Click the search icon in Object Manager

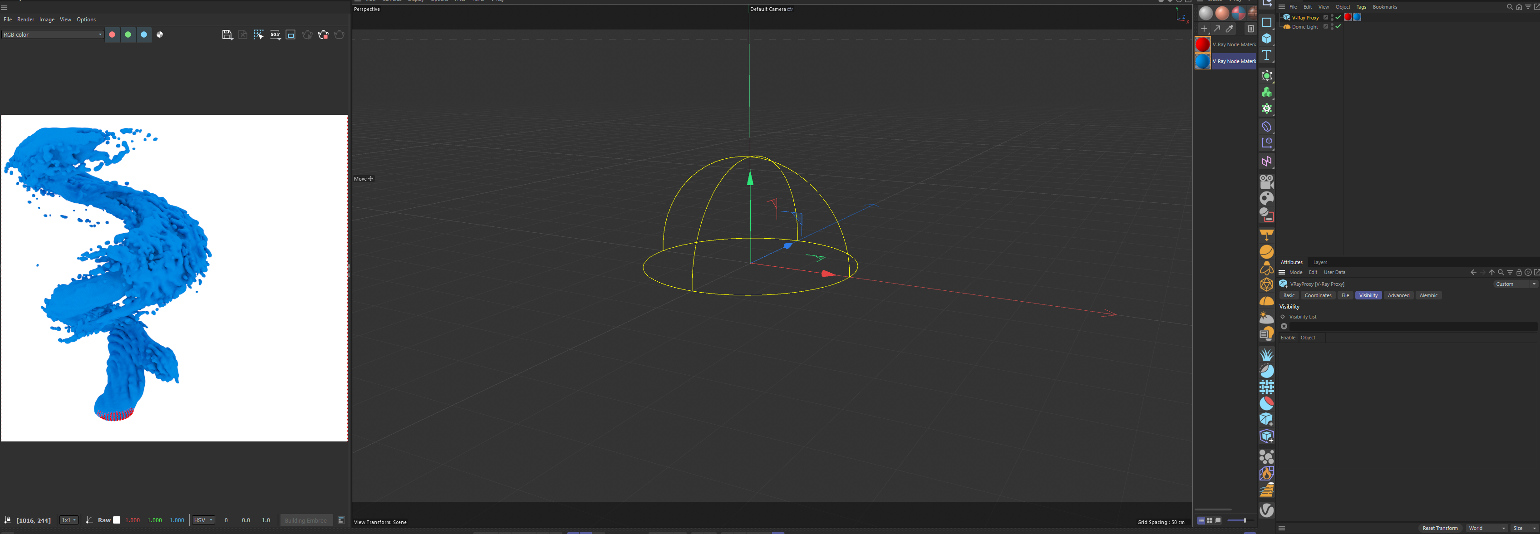pos(1510,7)
